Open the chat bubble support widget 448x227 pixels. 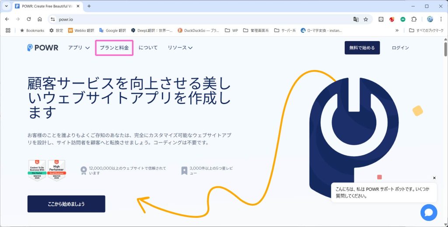pos(429,213)
